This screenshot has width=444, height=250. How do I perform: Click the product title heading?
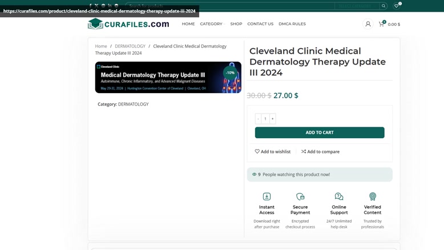[x=317, y=62]
